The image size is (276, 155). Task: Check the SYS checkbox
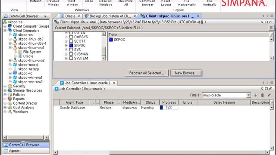point(71,50)
